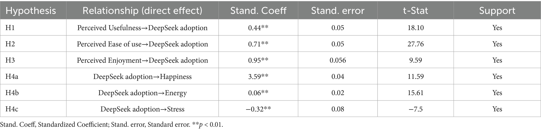Select Perceived Usefulness→DeepSeek adoption cell
Image resolution: width=541 pixels, height=131 pixels.
[142, 28]
